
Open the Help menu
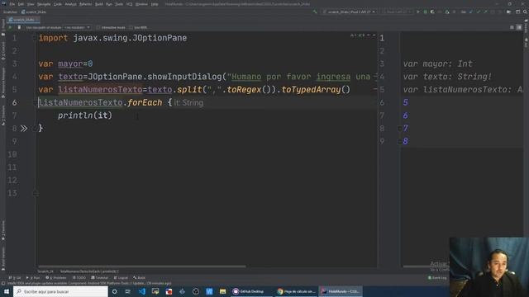click(155, 4)
